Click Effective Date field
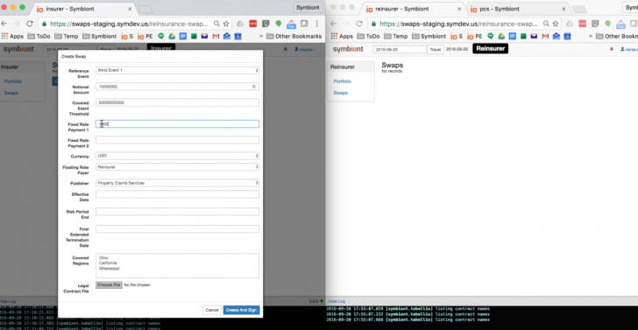Viewport: 638px width, 330px height. (177, 194)
